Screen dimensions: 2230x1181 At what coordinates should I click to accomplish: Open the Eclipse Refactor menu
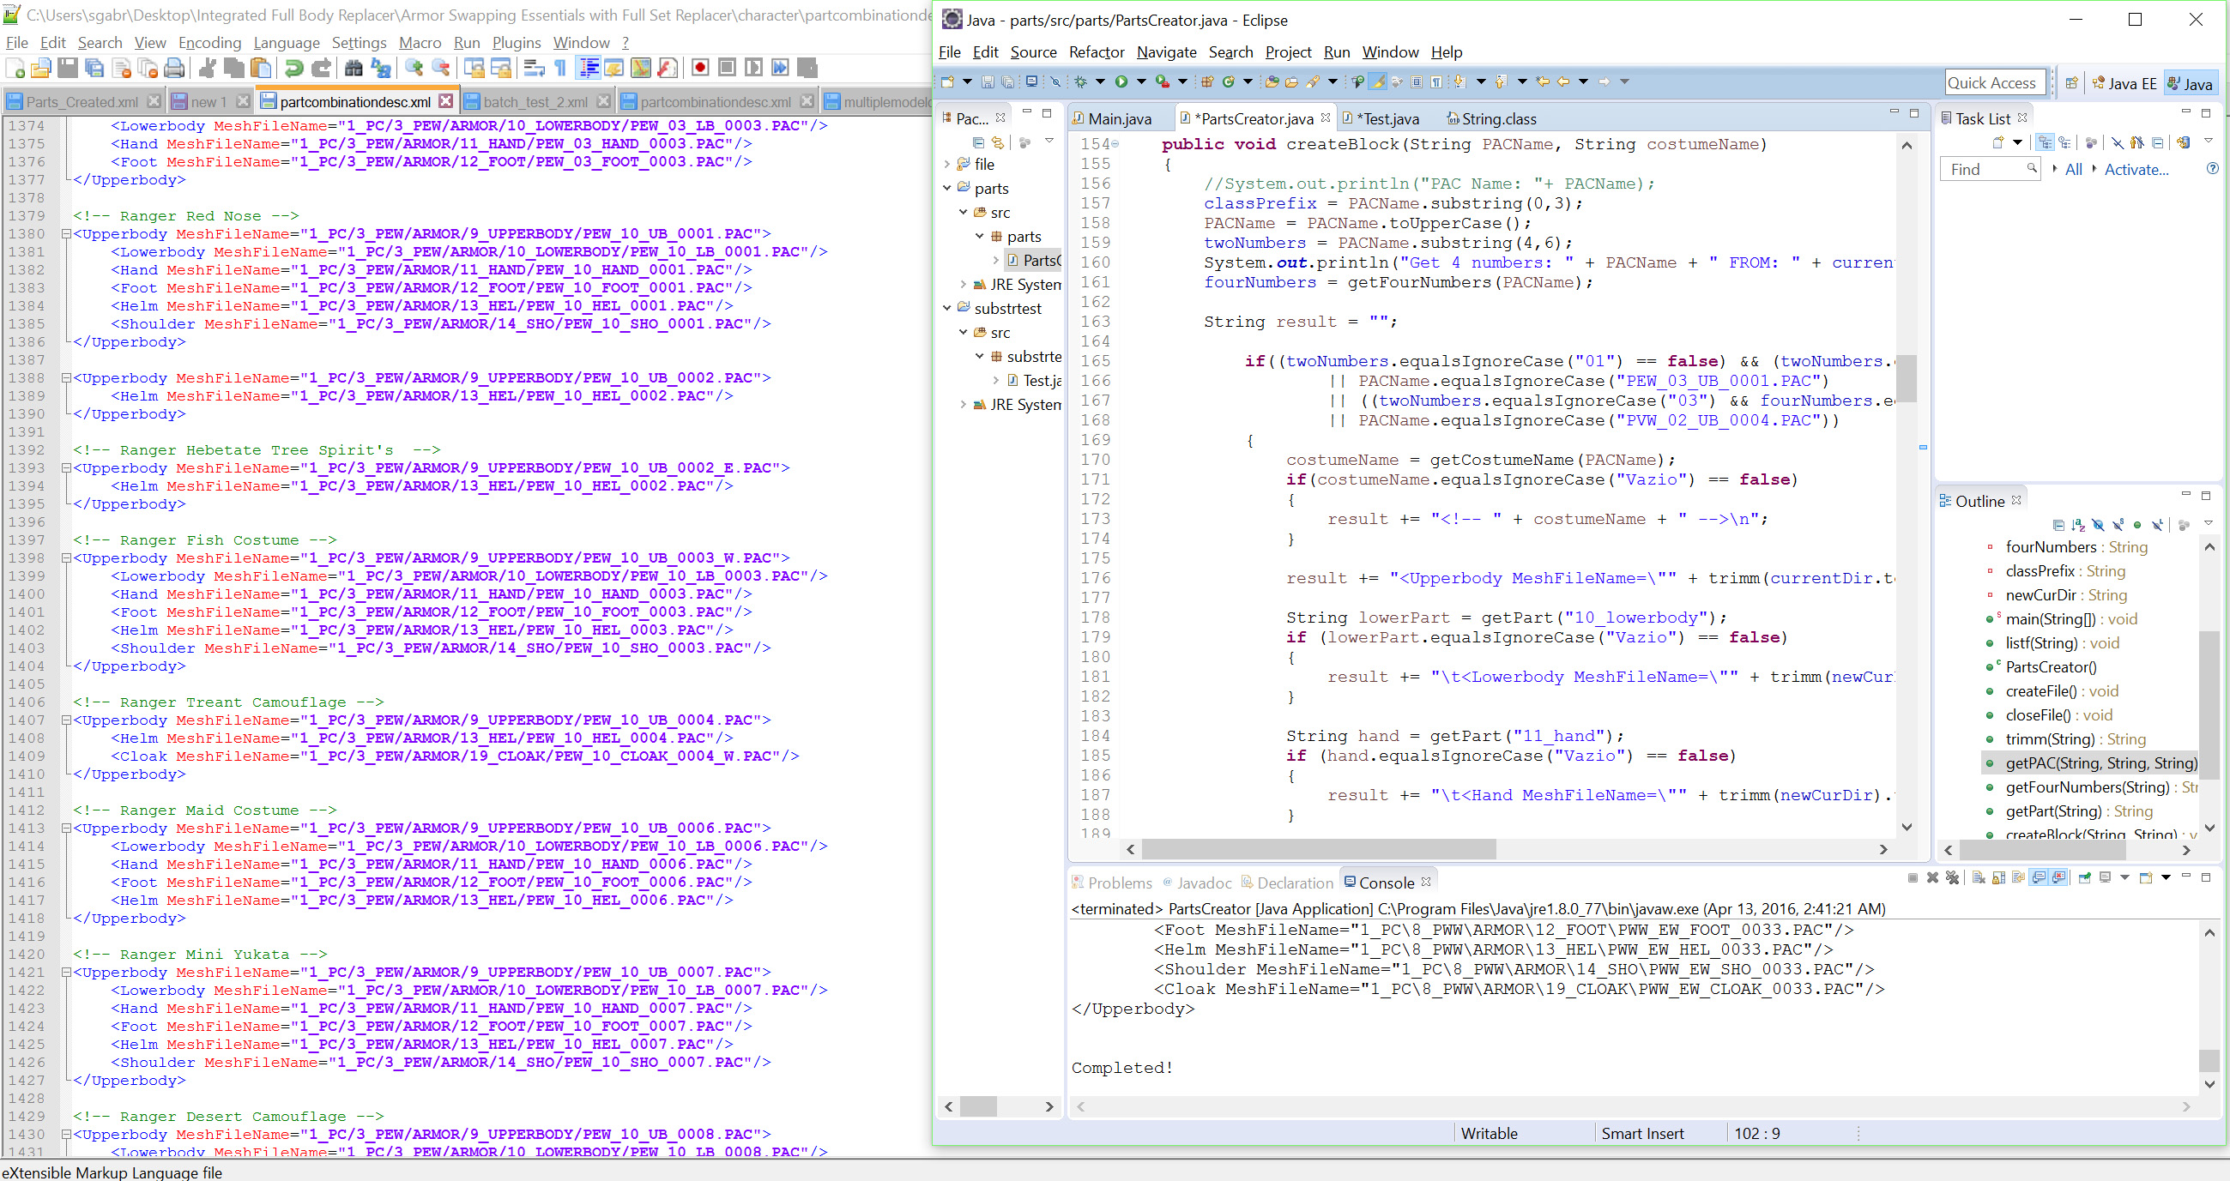tap(1096, 52)
